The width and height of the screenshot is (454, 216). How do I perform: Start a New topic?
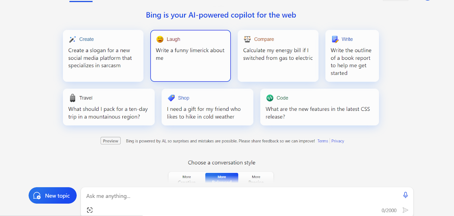[x=52, y=196]
